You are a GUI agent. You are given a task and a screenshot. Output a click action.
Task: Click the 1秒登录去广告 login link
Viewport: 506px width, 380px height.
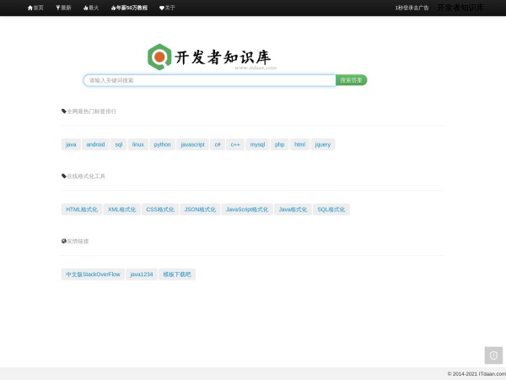click(x=412, y=8)
